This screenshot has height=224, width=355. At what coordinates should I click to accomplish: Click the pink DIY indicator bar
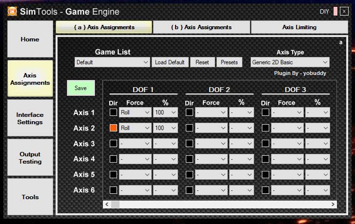(335, 11)
